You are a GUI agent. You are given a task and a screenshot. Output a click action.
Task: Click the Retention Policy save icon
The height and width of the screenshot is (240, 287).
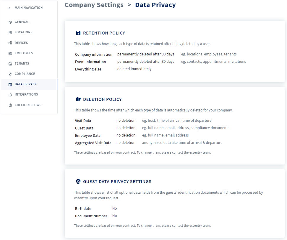[78, 33]
